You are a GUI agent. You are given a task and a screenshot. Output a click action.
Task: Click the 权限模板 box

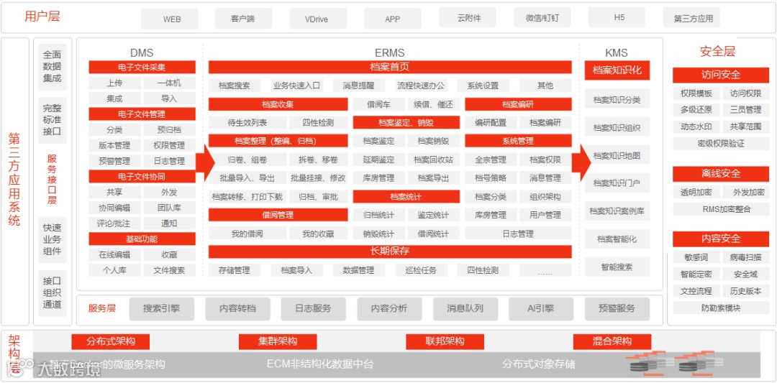click(x=696, y=93)
